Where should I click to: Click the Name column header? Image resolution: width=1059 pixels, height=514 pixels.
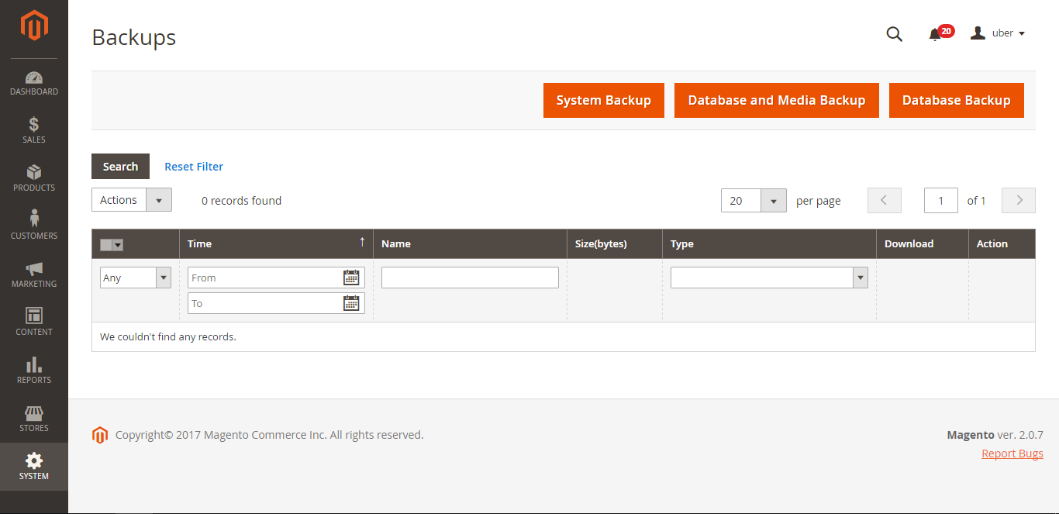click(470, 243)
